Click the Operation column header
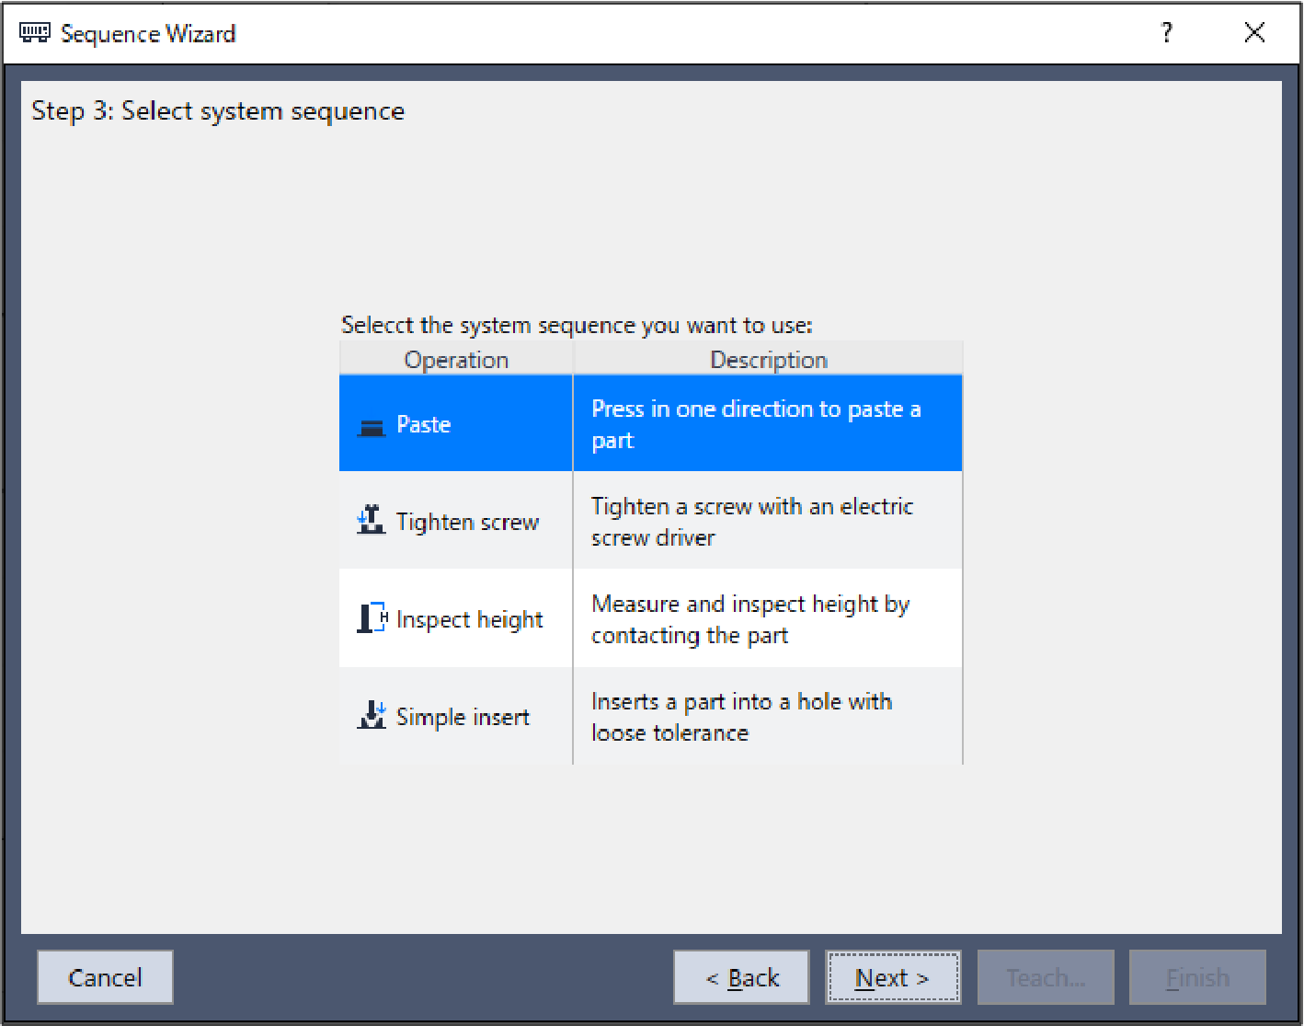 point(456,360)
